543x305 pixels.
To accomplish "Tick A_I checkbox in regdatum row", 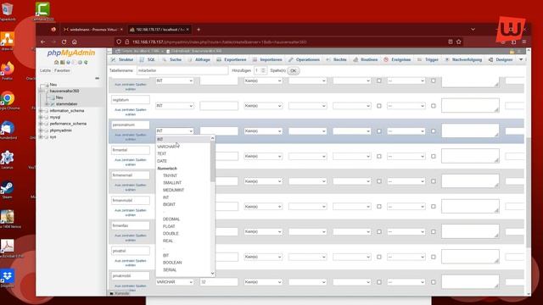I will 434,106.
